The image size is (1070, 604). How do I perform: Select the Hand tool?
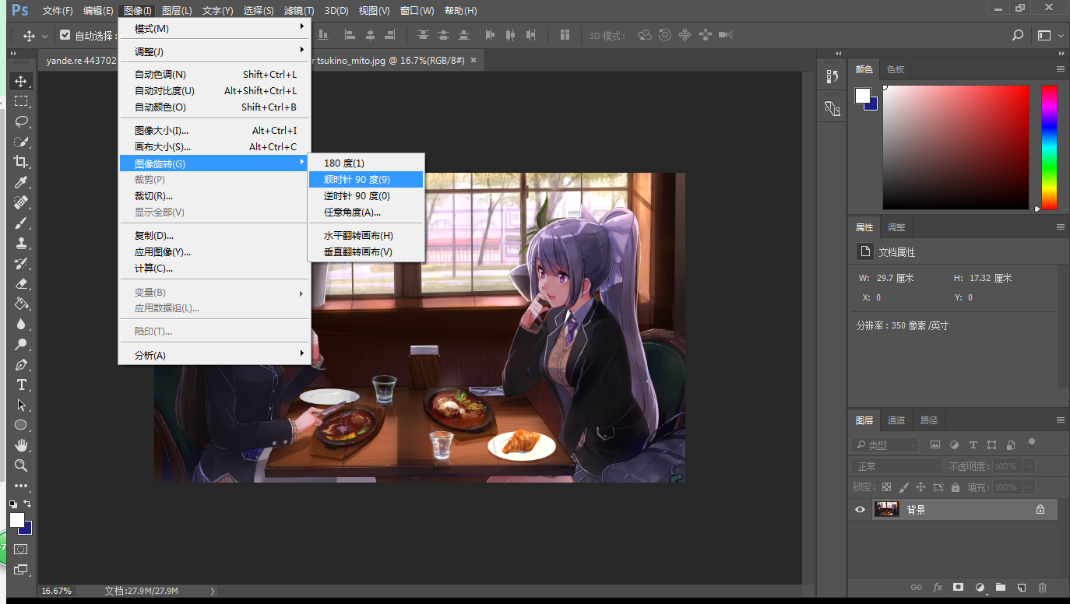pyautogui.click(x=21, y=445)
